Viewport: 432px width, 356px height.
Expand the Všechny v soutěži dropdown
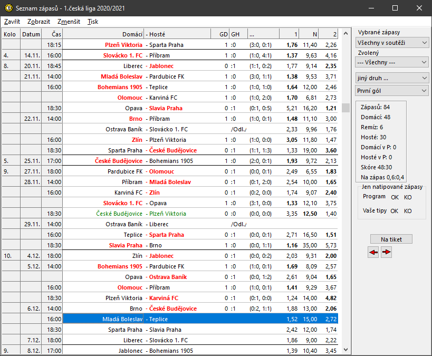point(392,43)
